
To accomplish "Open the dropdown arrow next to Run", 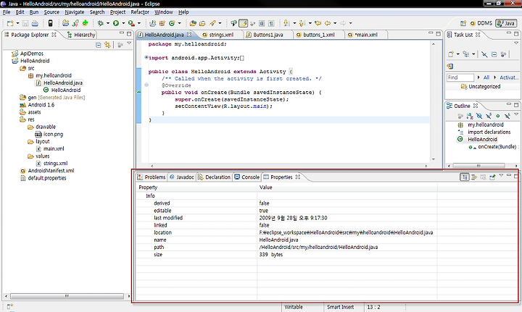I will [123, 23].
